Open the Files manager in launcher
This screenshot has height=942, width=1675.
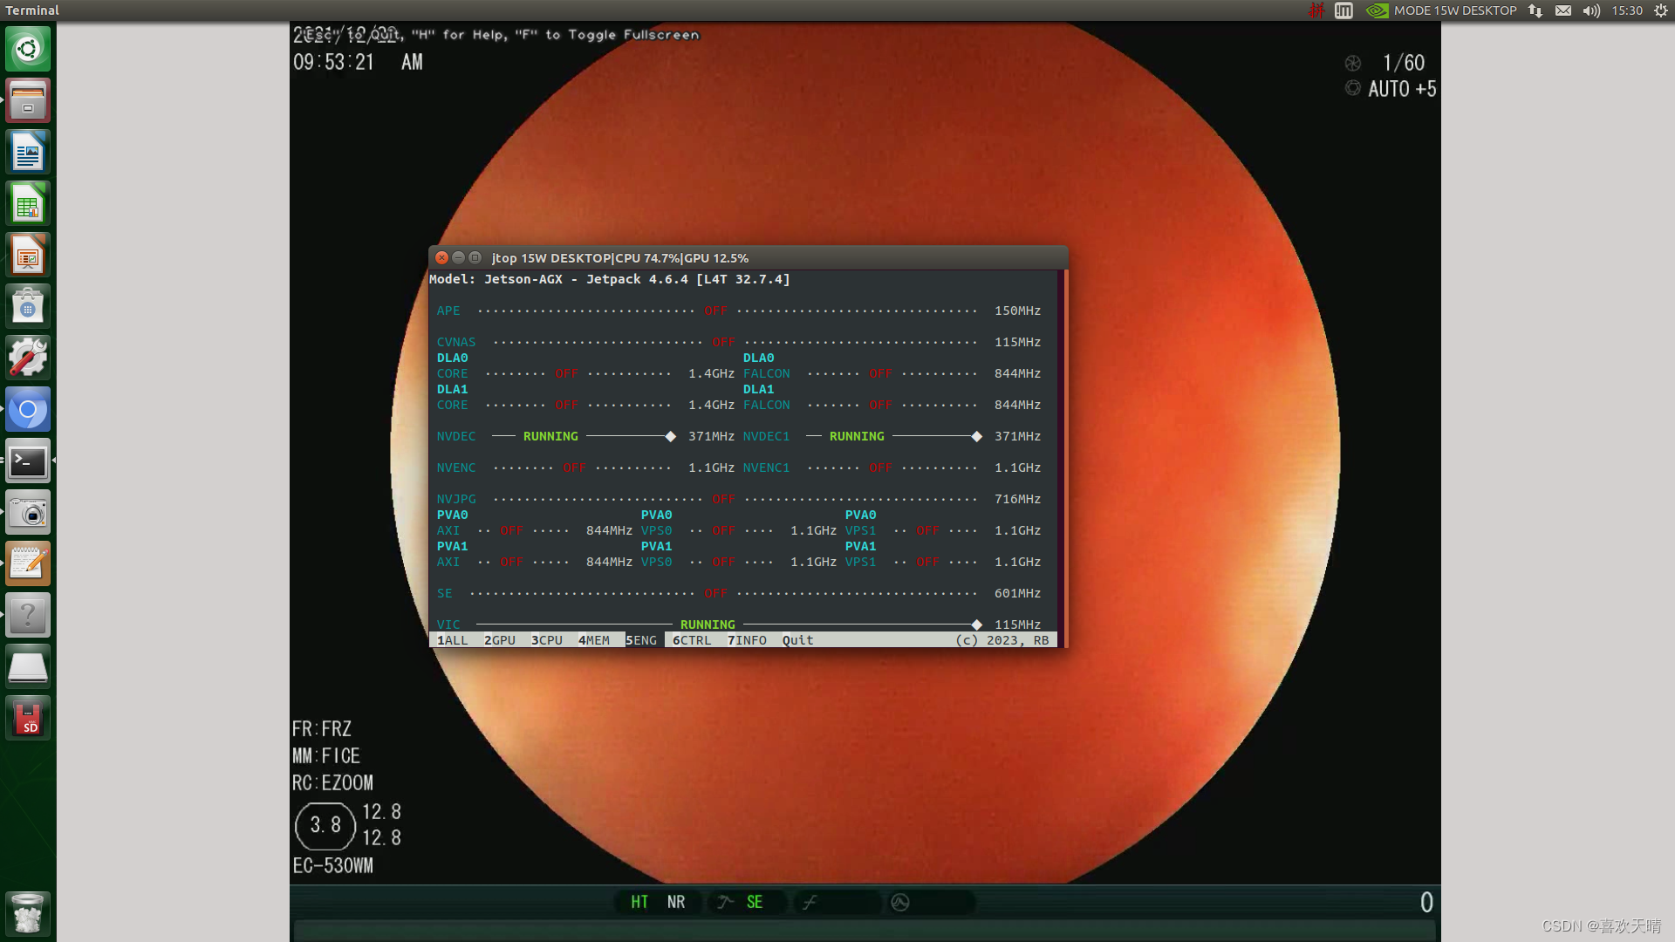tap(28, 101)
